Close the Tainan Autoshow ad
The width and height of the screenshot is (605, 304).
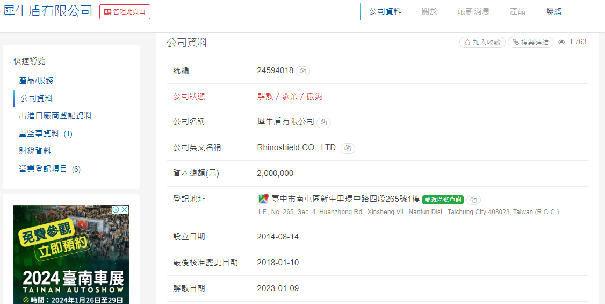(124, 209)
